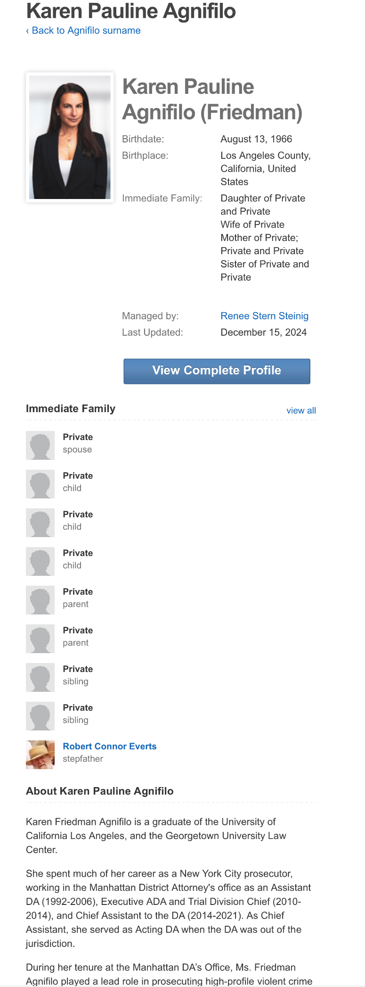
Task: Open the view all immediate family link
Action: pyautogui.click(x=301, y=410)
